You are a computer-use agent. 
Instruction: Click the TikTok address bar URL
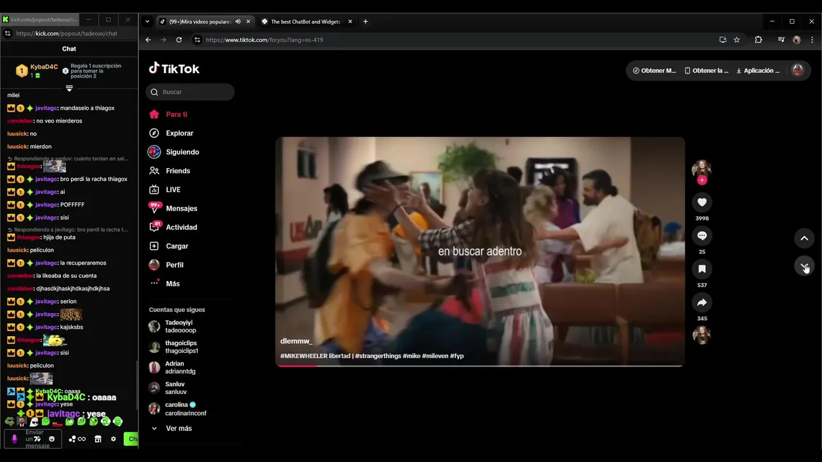click(x=264, y=40)
